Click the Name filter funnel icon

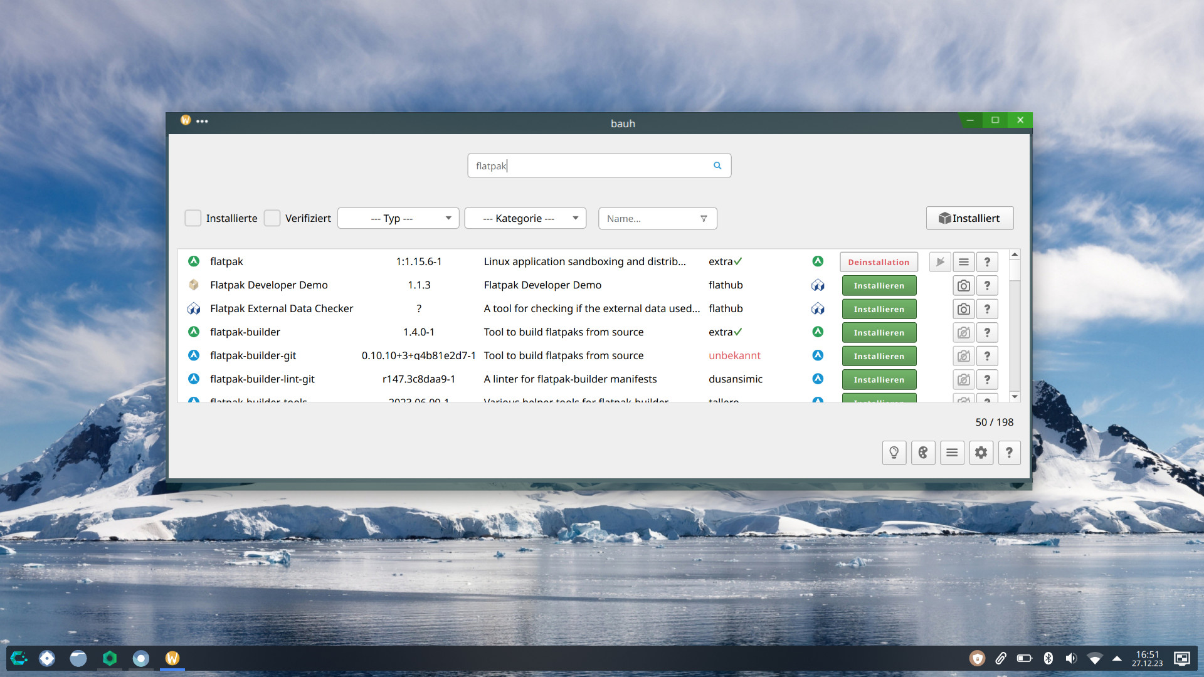(x=704, y=219)
